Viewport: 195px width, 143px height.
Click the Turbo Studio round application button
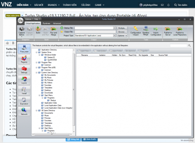(x=21, y=20)
